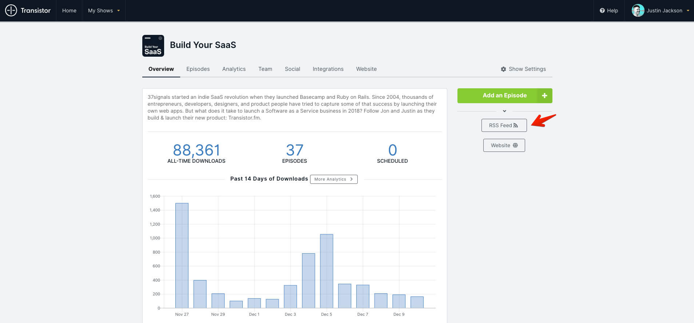
Task: Click Justin Jackson's profile avatar
Action: coord(638,11)
